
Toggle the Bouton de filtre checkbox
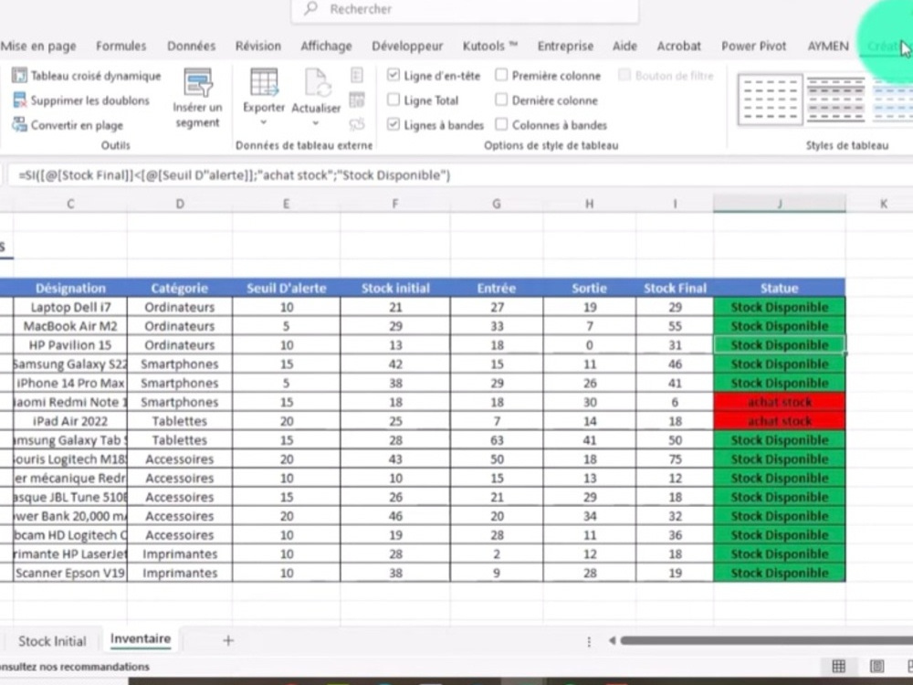point(624,75)
